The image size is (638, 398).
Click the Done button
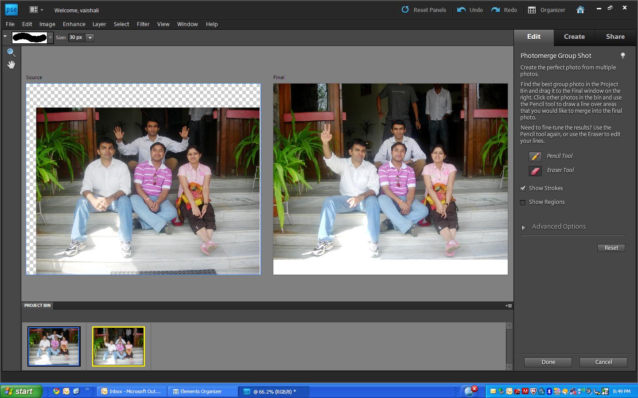pyautogui.click(x=547, y=362)
